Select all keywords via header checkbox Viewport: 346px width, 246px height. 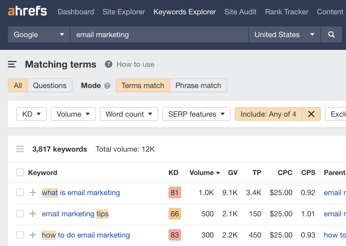pos(20,172)
